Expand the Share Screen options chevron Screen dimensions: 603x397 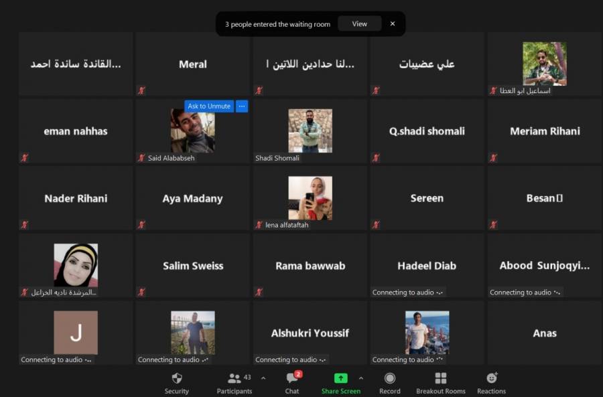(360, 378)
